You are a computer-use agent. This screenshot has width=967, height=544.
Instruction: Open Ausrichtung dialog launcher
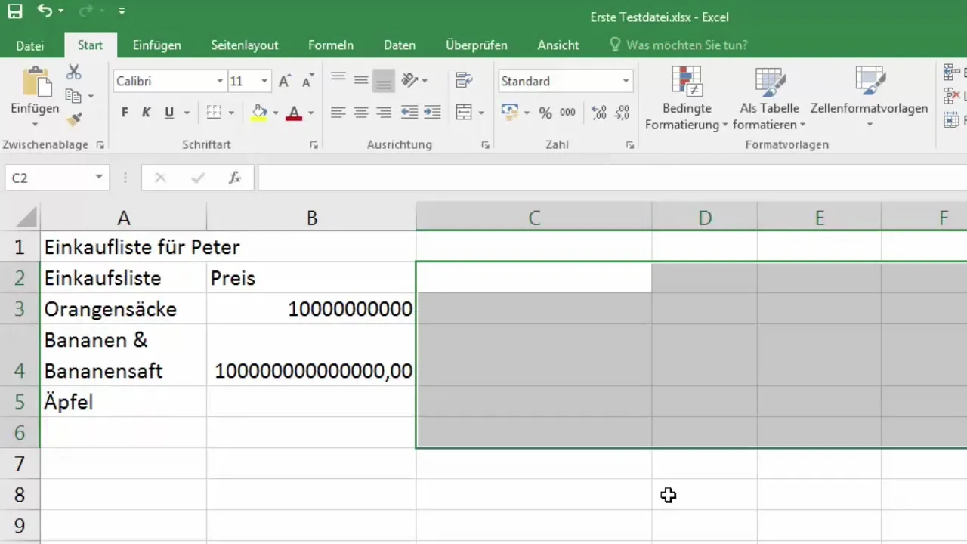(x=486, y=145)
